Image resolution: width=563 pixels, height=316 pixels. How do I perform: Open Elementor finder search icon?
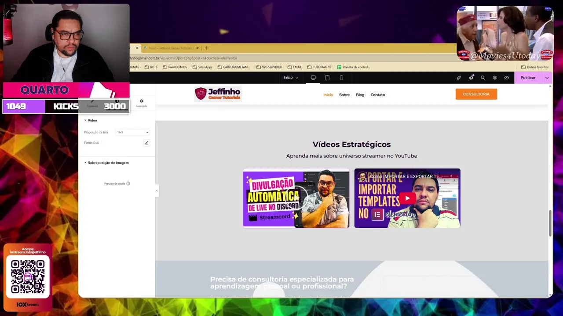tap(483, 78)
